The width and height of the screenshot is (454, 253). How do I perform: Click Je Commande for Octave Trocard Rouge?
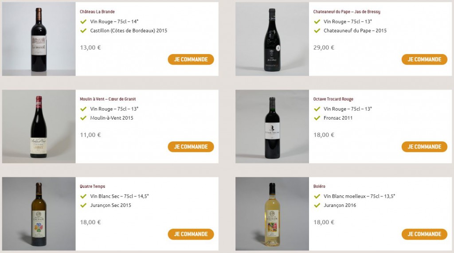424,147
